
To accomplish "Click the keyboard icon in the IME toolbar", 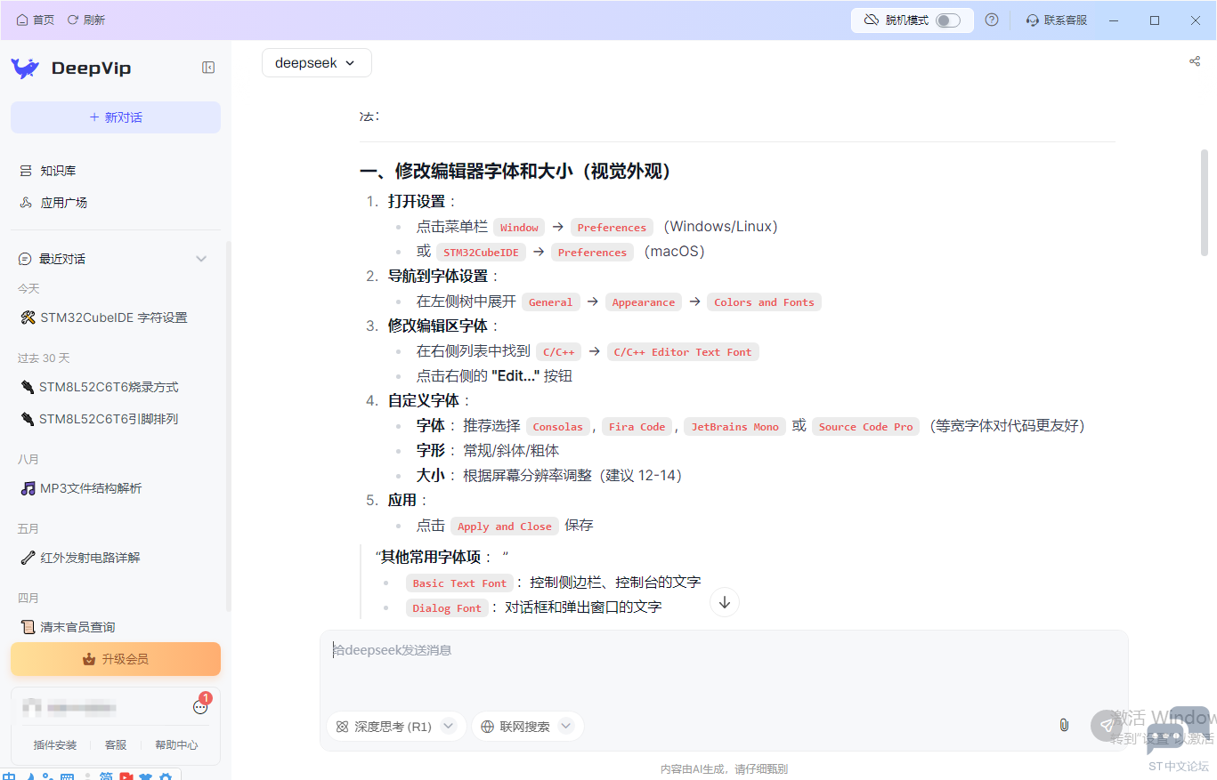I will coord(67,777).
